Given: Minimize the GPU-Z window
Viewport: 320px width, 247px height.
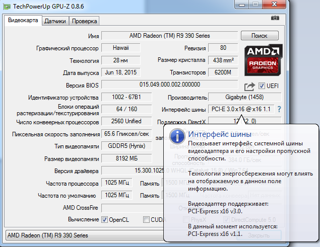Looking at the screenshot, I should tap(241, 5).
